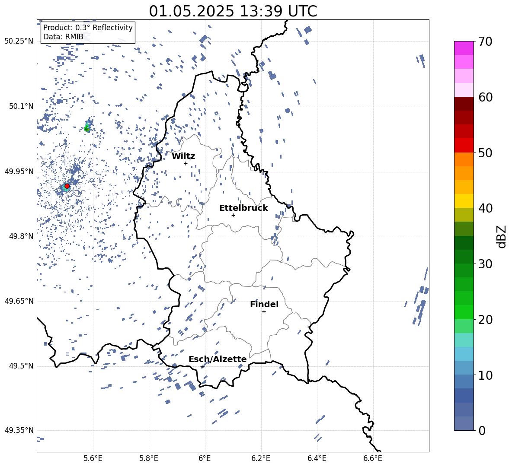Click the yellow colorbar segment at 40

[x=464, y=201]
